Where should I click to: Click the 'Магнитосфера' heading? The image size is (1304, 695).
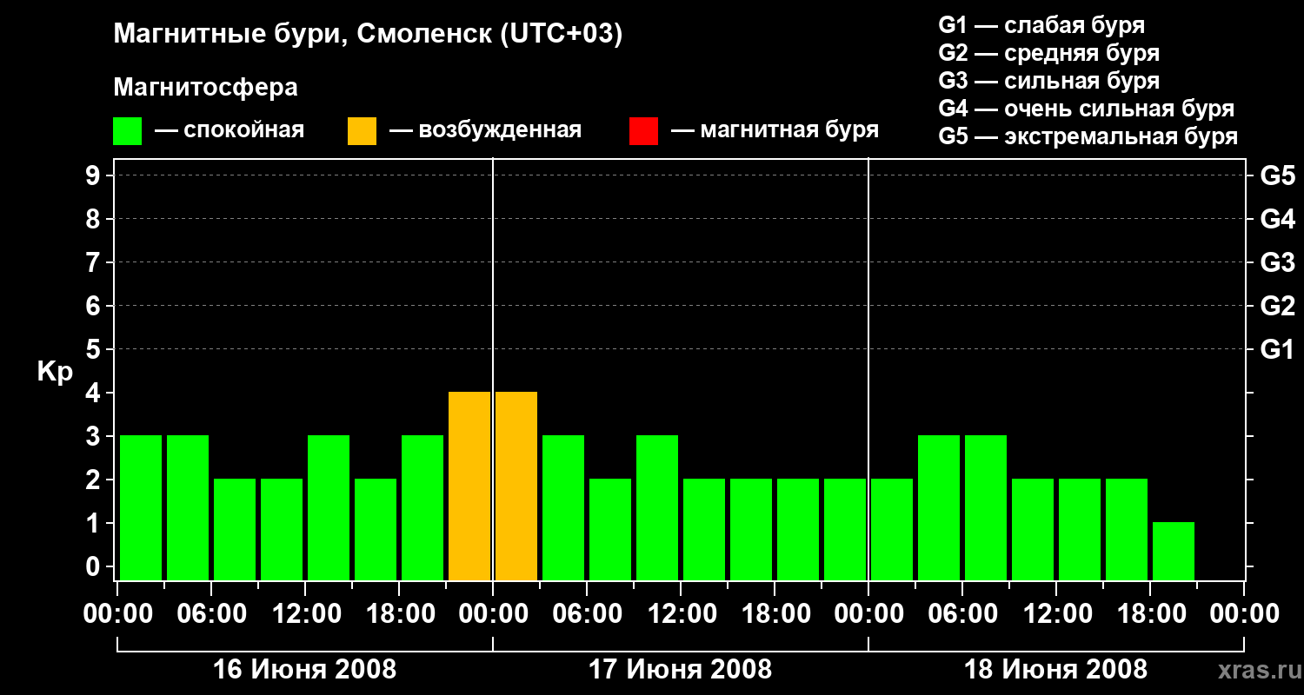[x=206, y=88]
